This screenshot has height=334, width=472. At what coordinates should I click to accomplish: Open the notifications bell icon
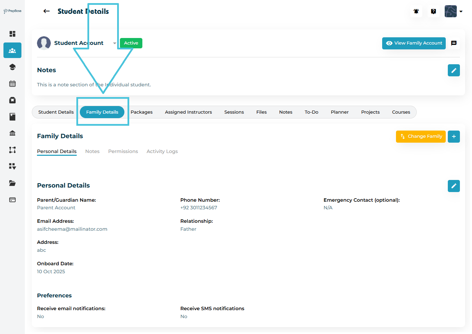coord(416,11)
